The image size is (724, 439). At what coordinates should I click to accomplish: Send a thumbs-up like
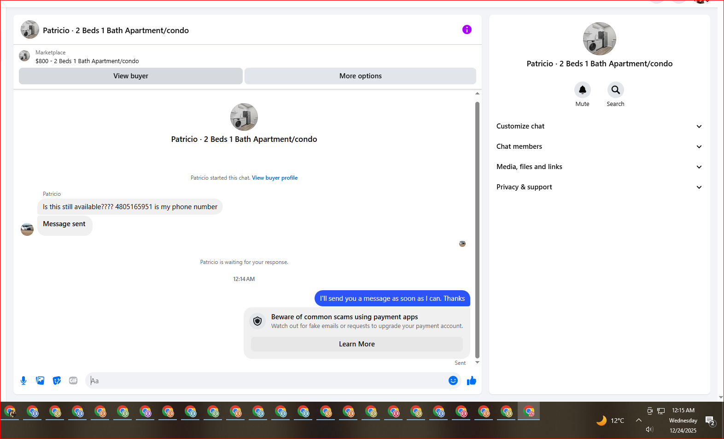tap(471, 380)
